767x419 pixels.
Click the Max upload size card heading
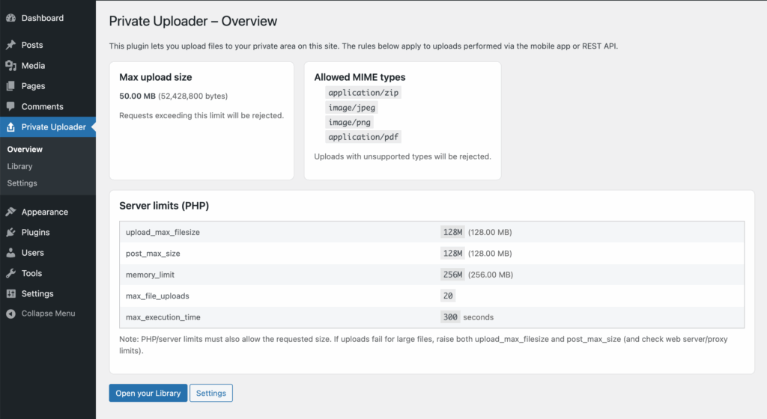point(156,77)
